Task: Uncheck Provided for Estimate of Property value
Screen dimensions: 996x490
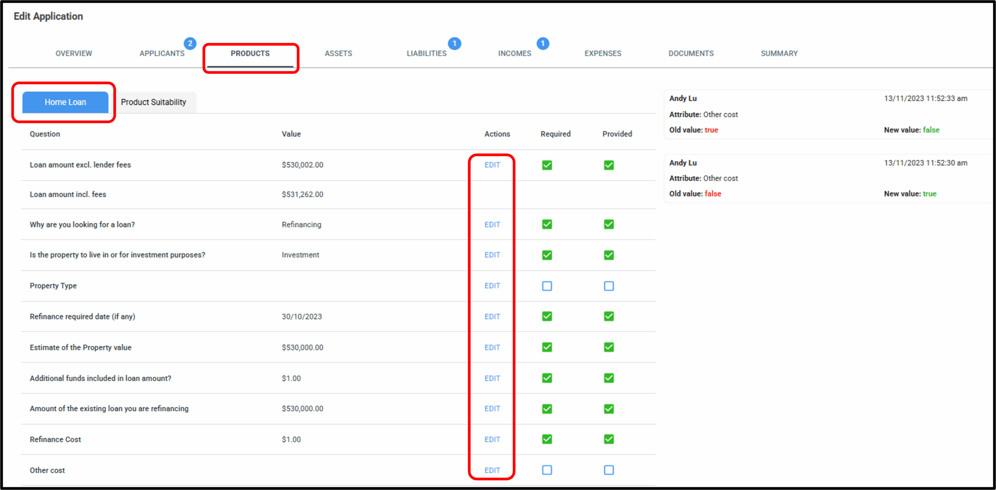Action: [608, 347]
